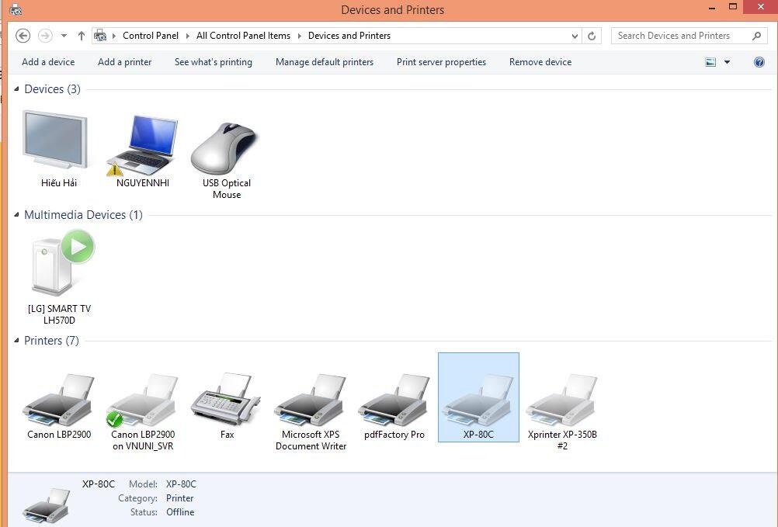The image size is (778, 527).
Task: Select the NGUYENNHI laptop device
Action: pyautogui.click(x=142, y=149)
